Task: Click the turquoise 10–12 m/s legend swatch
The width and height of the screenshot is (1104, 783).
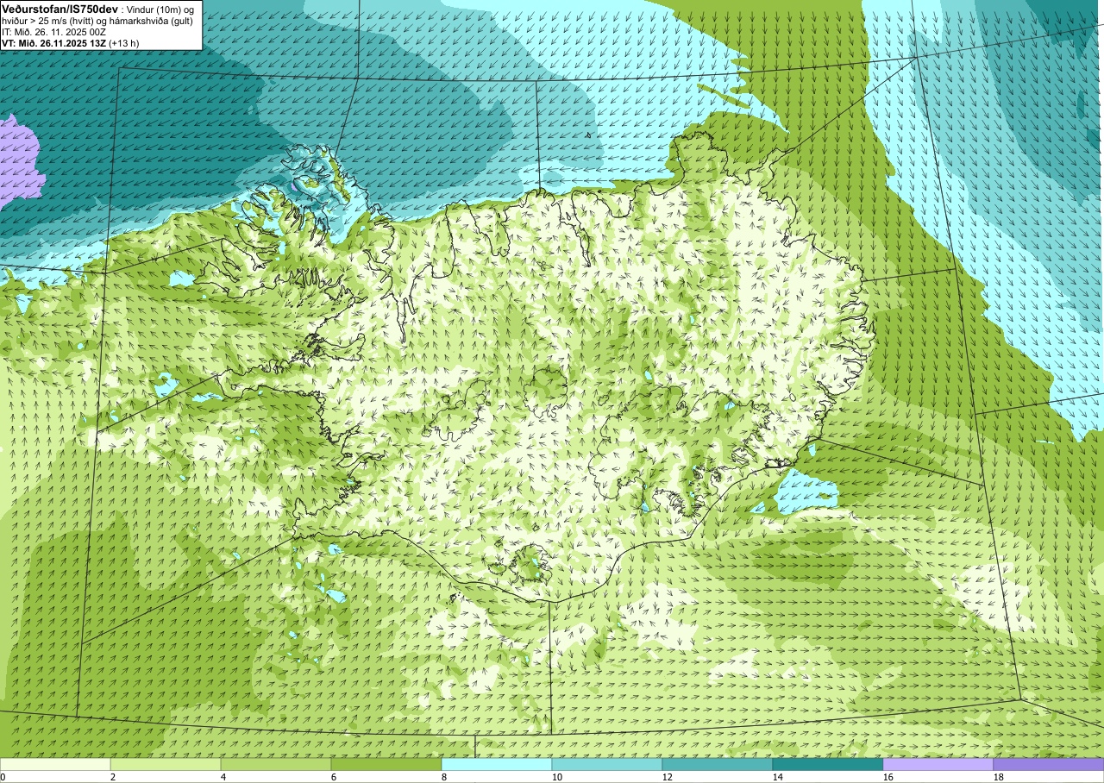Action: [607, 764]
